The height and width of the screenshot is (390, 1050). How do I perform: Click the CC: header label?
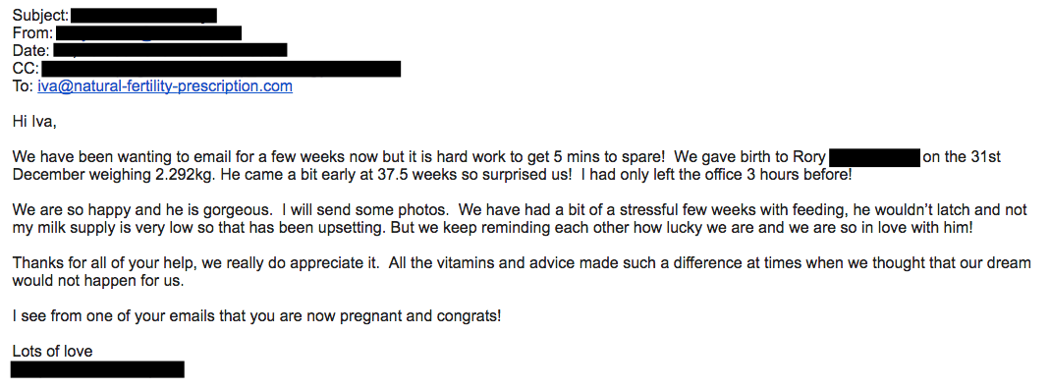tap(26, 69)
